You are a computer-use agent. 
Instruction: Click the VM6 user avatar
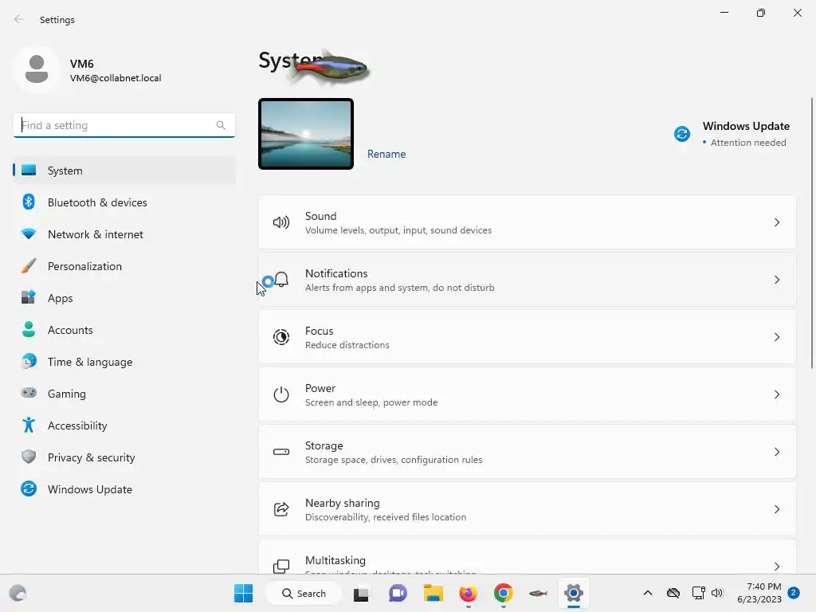(x=37, y=69)
